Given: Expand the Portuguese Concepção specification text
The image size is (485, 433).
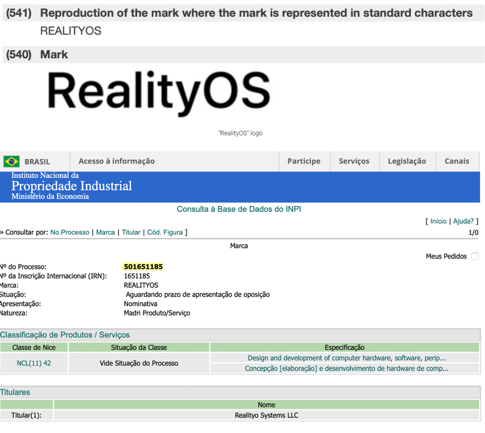Looking at the screenshot, I should click(346, 368).
